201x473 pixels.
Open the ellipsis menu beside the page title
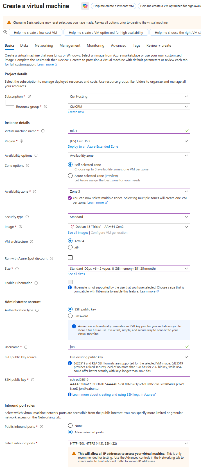click(77, 6)
